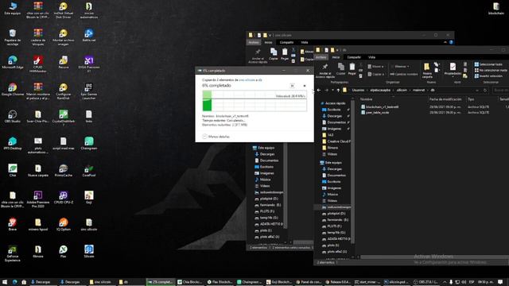The width and height of the screenshot is (509, 286).
Task: Click Pegar in db window ribbon
Action: (352, 69)
